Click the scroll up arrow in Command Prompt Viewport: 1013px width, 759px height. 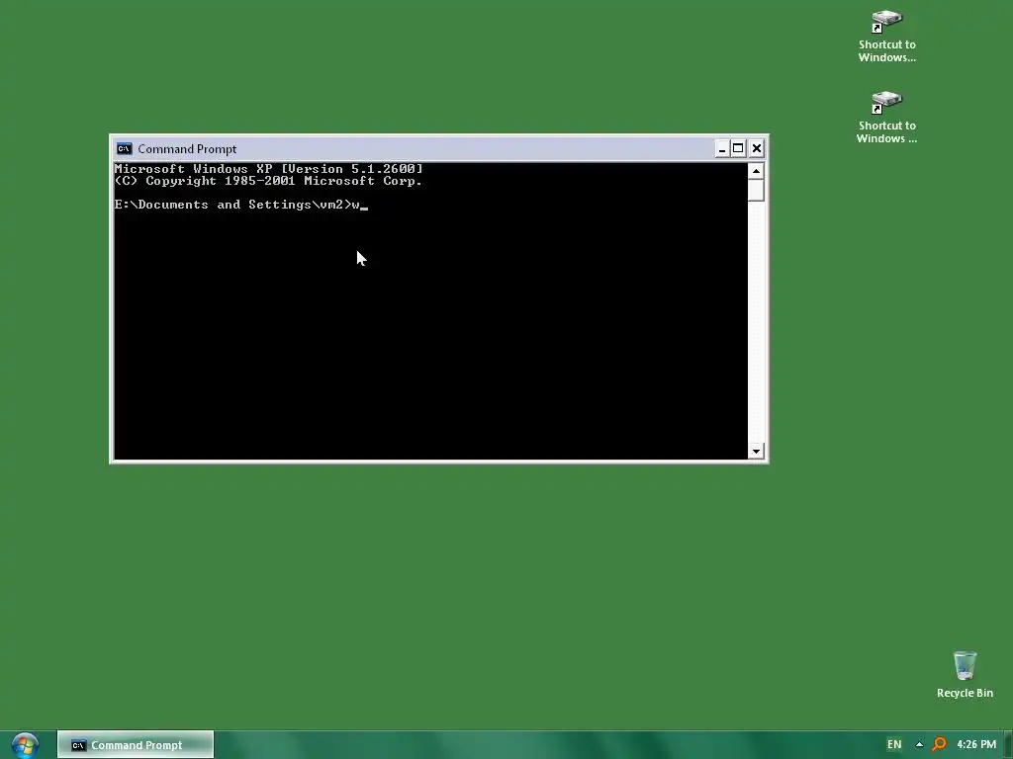coord(756,171)
